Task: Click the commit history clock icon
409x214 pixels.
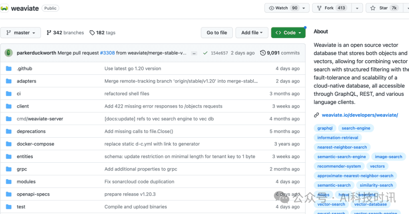Action: (x=263, y=53)
